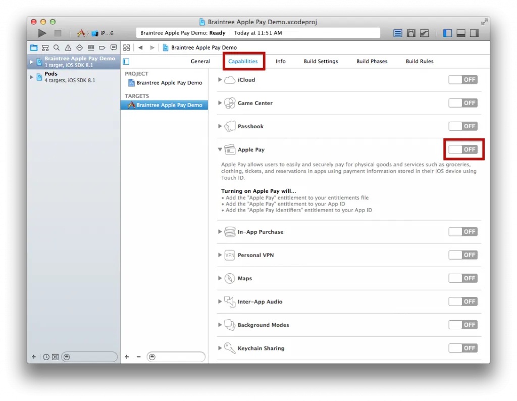Open the Report navigator speech bubble icon
517x401 pixels.
114,47
